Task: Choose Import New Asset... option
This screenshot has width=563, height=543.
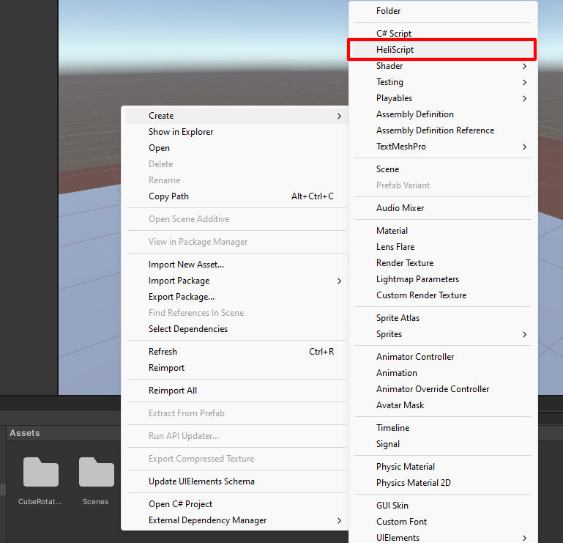Action: tap(186, 265)
